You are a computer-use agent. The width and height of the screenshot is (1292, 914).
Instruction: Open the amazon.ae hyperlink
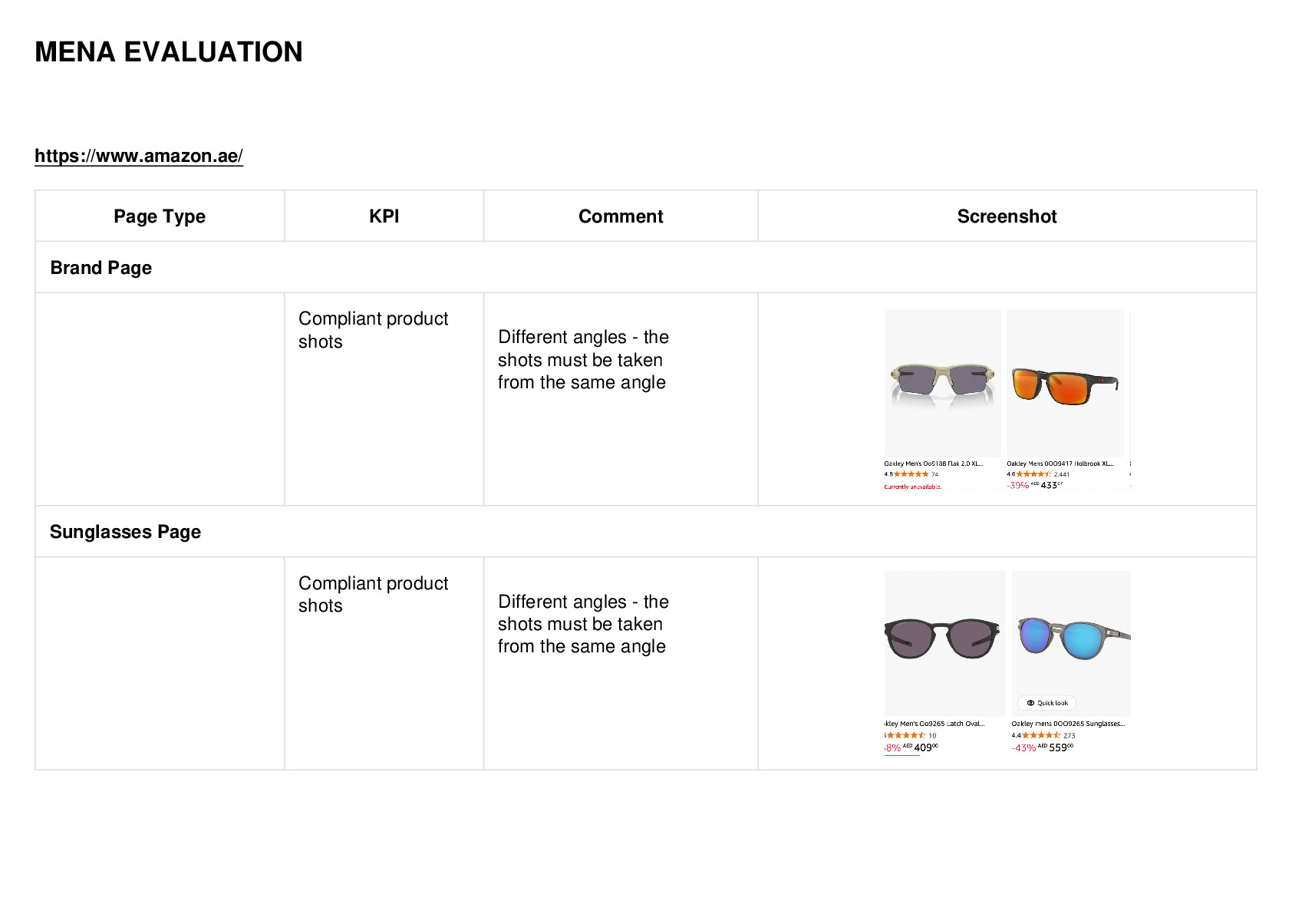(139, 156)
